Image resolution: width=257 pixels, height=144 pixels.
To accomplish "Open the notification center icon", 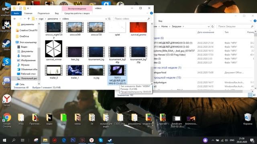I will pyautogui.click(x=252, y=140).
